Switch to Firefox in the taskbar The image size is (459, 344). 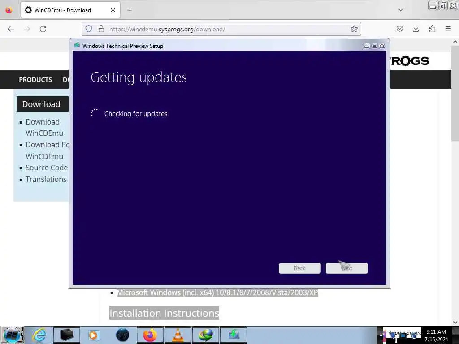[x=150, y=335]
